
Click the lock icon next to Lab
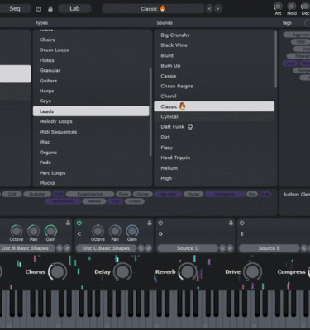pos(50,9)
